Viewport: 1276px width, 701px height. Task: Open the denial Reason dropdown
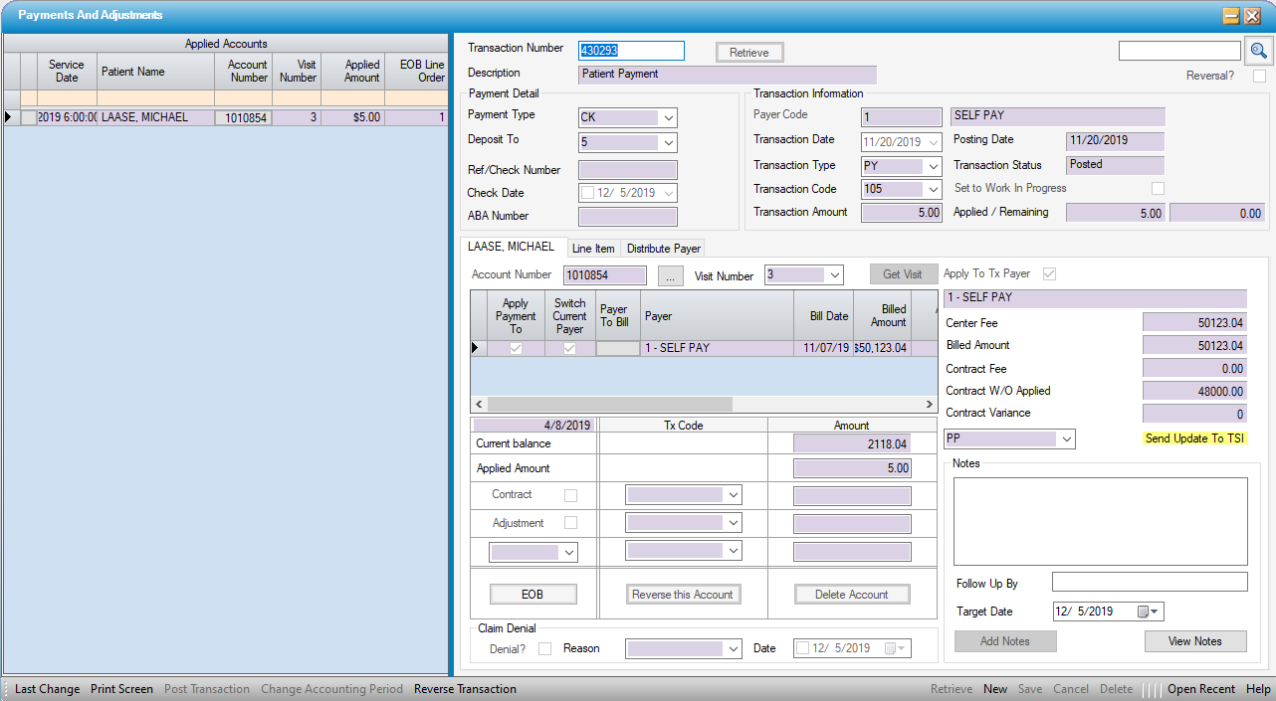(x=733, y=648)
